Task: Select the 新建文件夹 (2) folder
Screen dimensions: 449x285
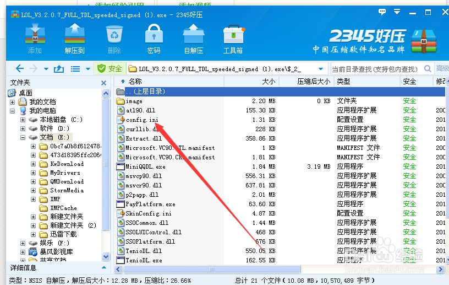Action: tap(73, 225)
